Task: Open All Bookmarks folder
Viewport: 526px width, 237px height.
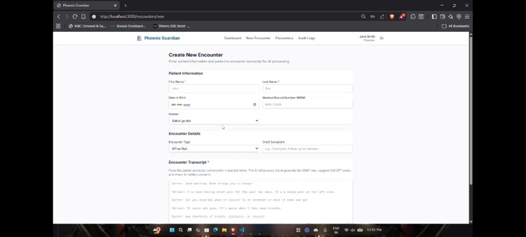Action: (456, 26)
